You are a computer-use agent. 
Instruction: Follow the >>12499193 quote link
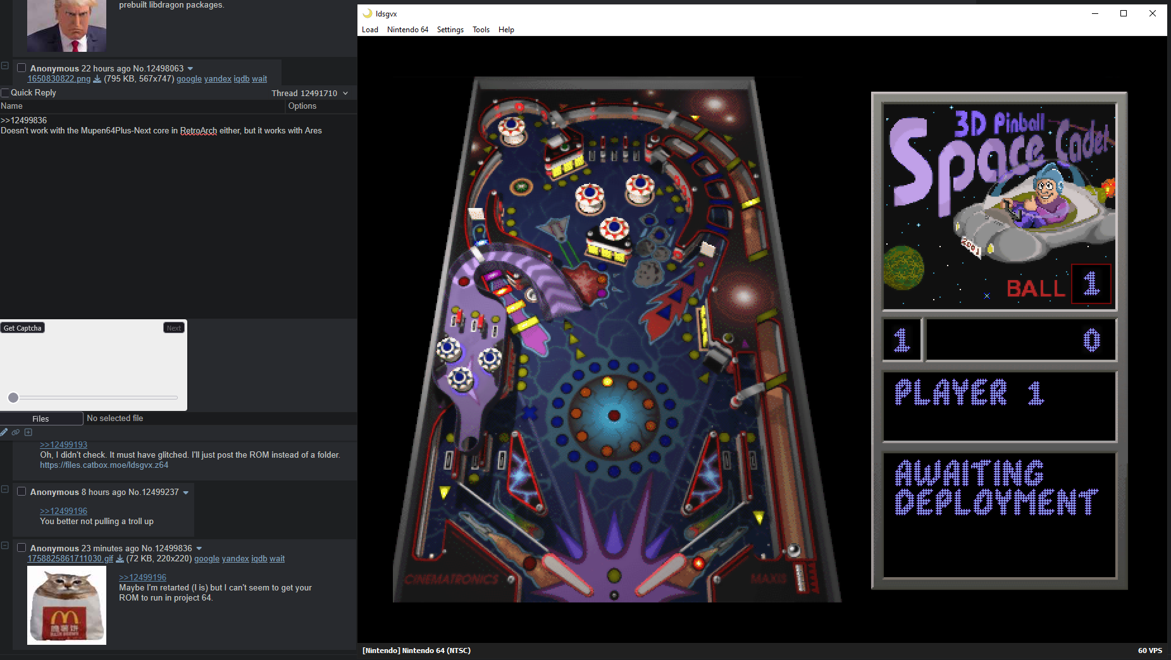tap(64, 445)
